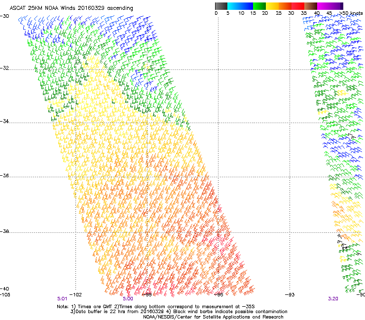Click the longitude label -105
The width and height of the screenshot is (365, 320).
(x=5, y=295)
